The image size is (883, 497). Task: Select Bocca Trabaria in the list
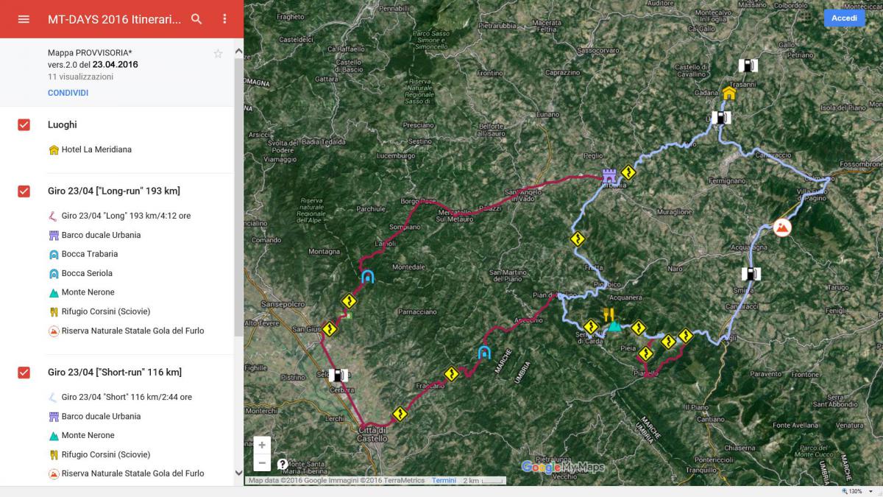(x=89, y=254)
